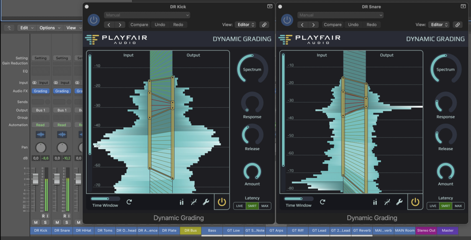Click the double-bar compare icon in DR Snare
This screenshot has width=471, height=240.
375,202
